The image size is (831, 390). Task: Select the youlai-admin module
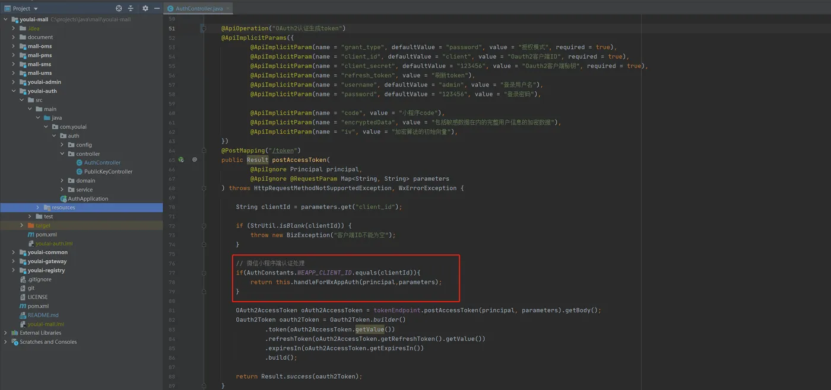pos(44,82)
